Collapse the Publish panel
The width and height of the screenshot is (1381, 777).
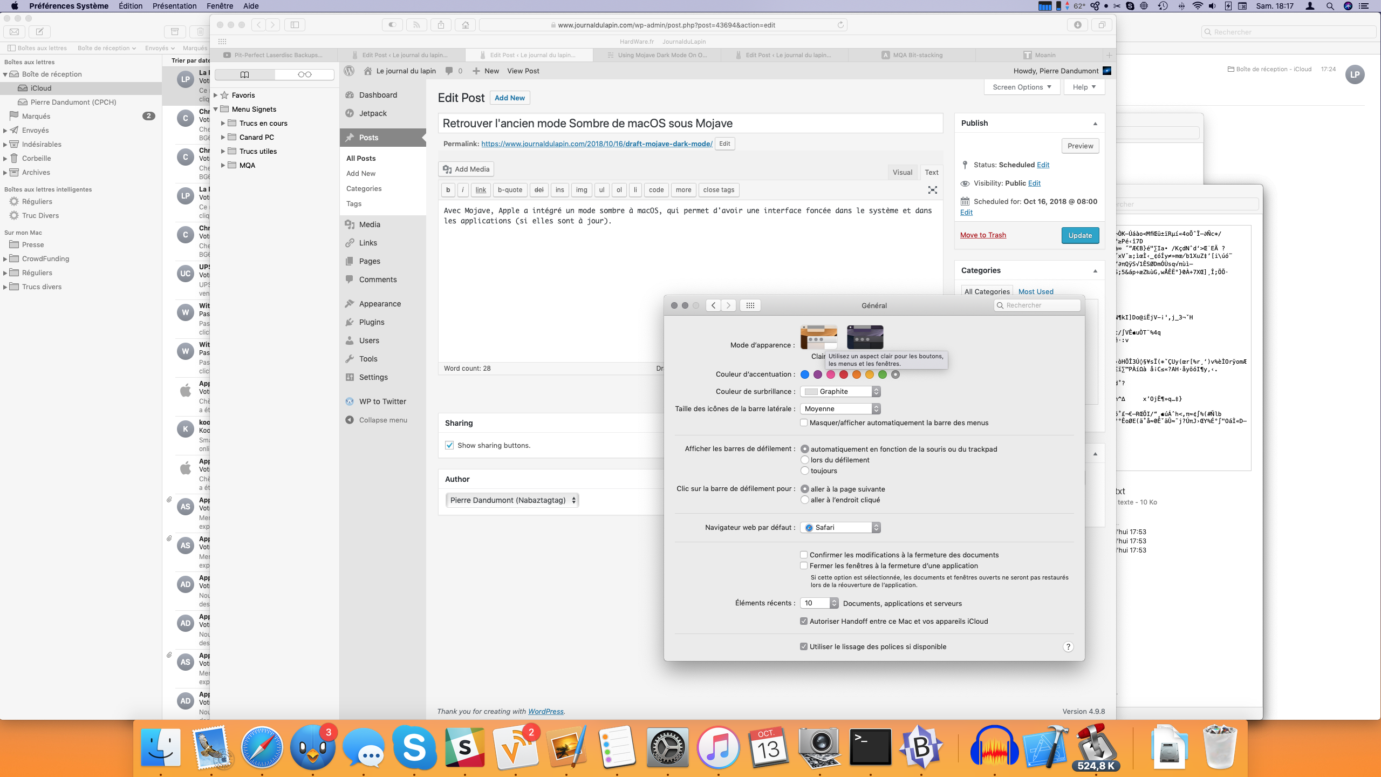pos(1095,124)
